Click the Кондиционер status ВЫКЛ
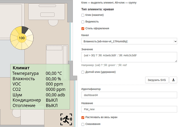 pyautogui.click(x=52, y=100)
